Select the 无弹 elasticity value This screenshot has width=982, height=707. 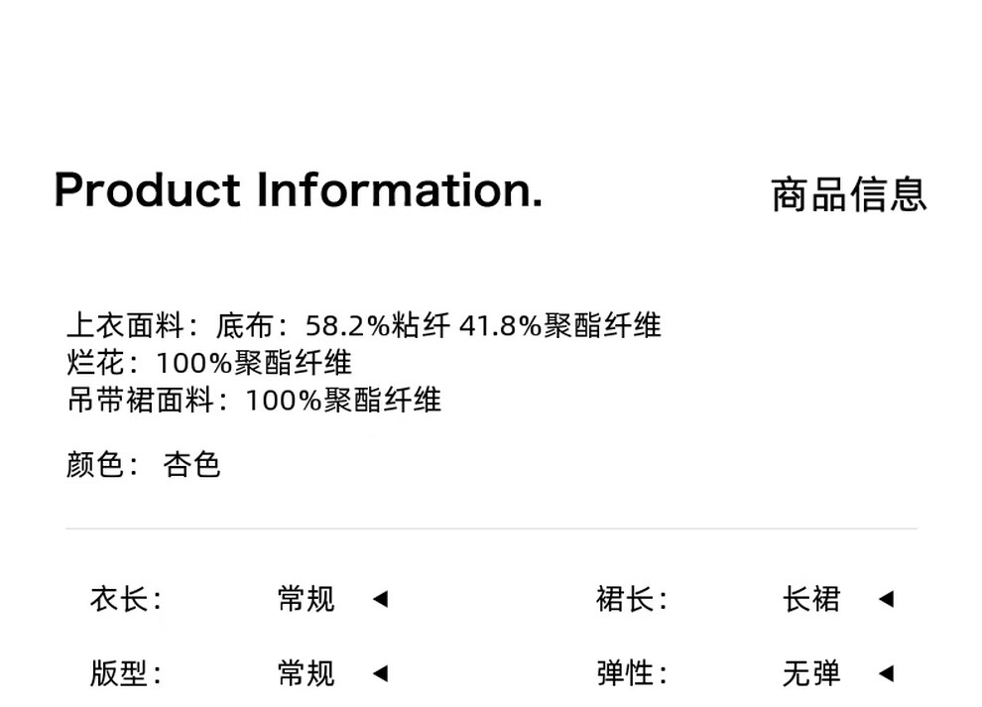pos(811,674)
